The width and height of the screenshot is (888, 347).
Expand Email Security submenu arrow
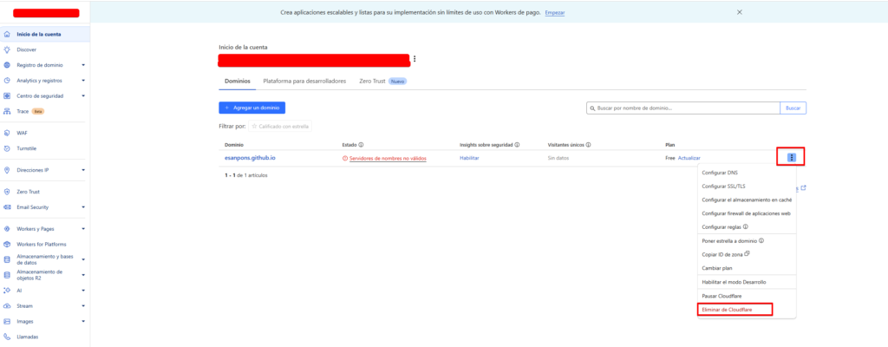[x=83, y=207]
